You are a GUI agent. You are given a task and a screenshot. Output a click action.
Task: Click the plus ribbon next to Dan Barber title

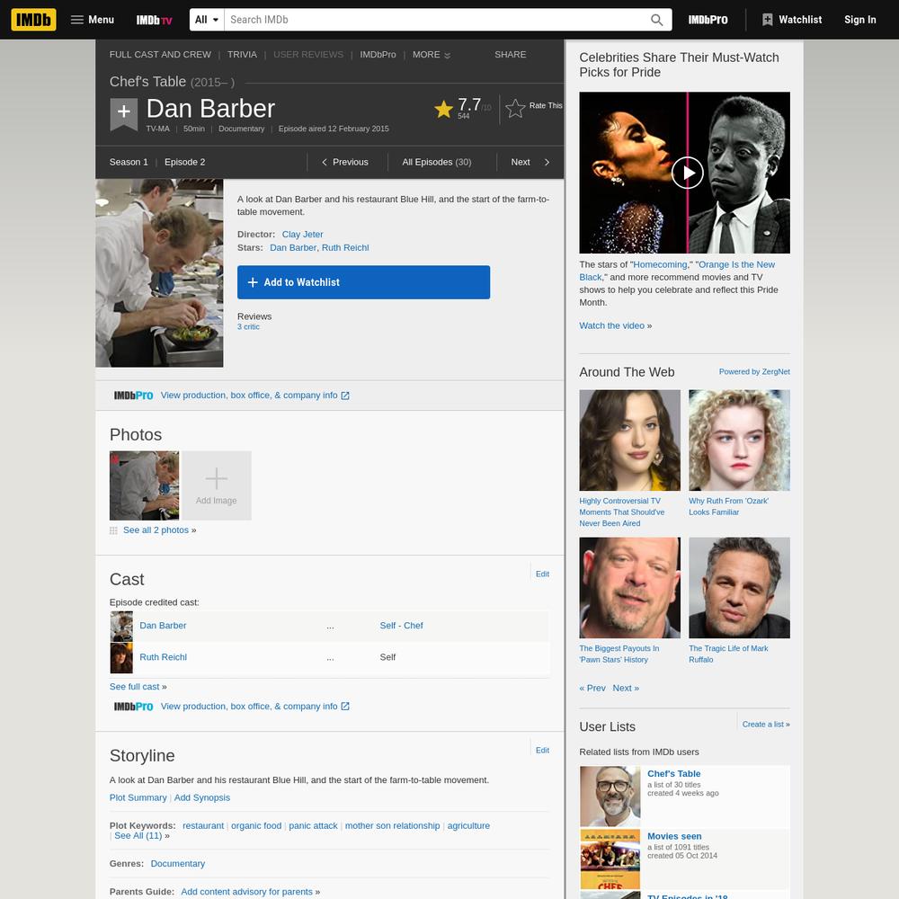click(x=124, y=113)
